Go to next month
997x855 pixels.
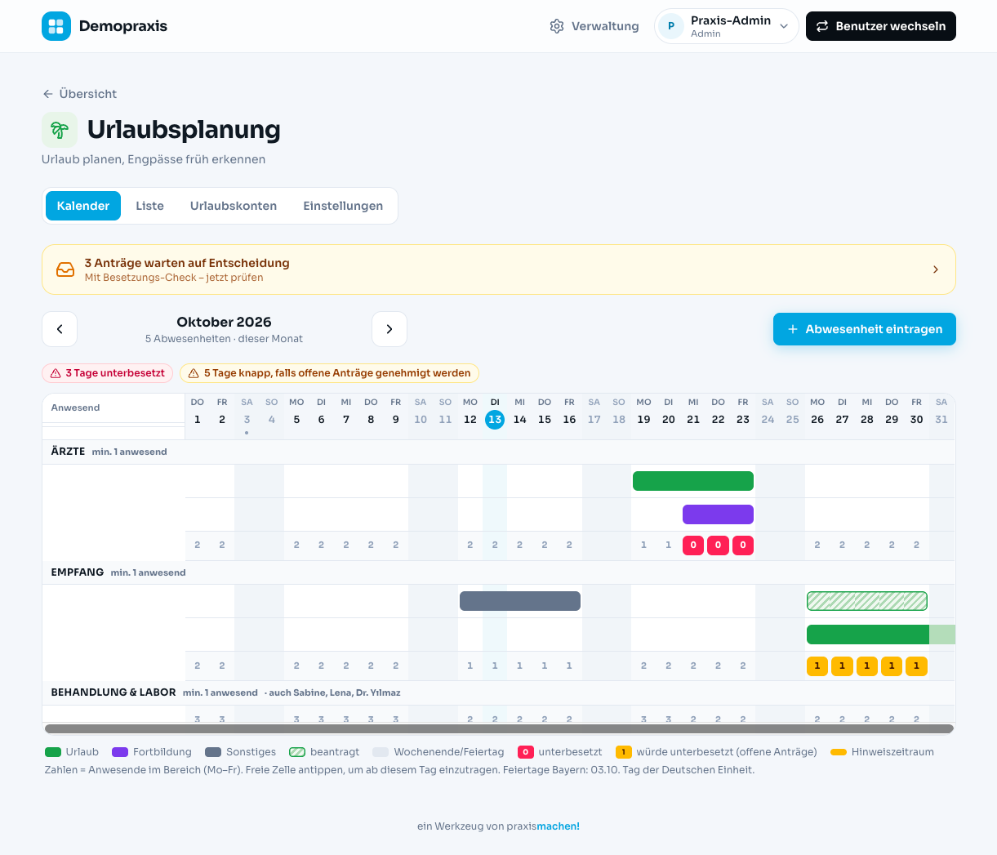[389, 329]
